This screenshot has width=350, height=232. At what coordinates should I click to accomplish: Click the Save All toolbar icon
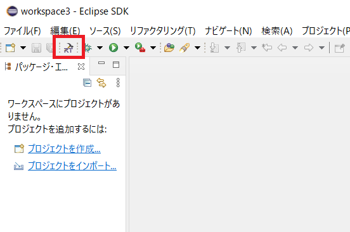tap(49, 48)
